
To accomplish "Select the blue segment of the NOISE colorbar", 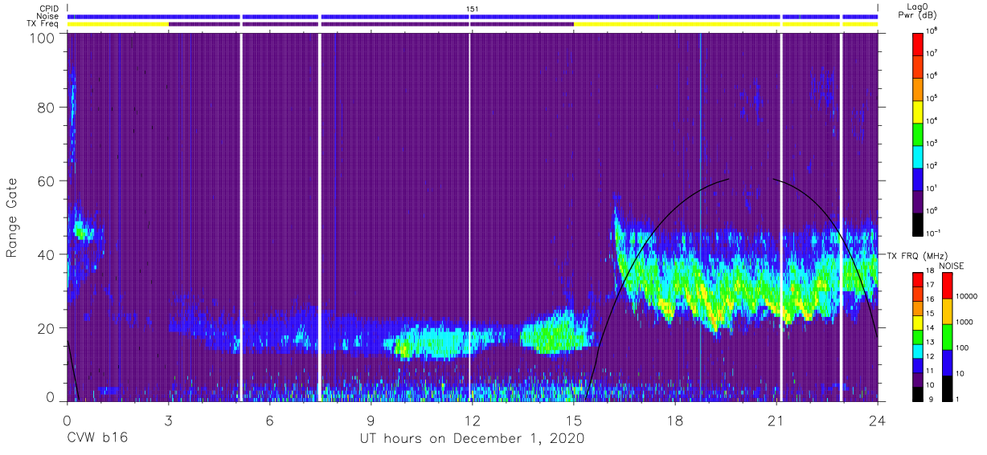I will (947, 363).
